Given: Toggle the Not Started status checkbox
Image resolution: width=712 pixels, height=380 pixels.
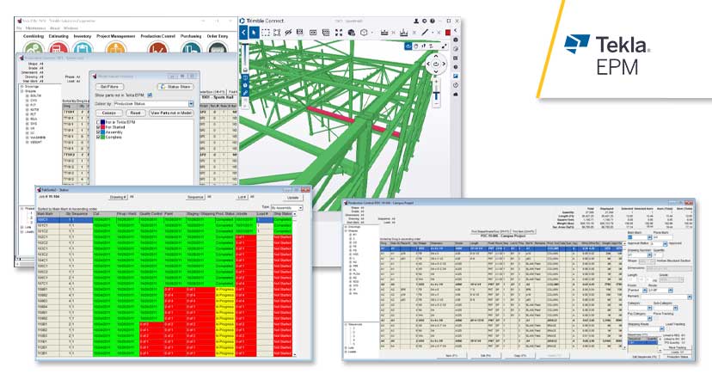Looking at the screenshot, I should tap(98, 127).
